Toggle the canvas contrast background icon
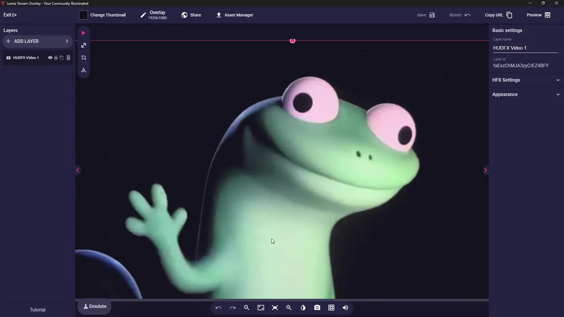Viewport: 564px width, 317px height. point(303,308)
